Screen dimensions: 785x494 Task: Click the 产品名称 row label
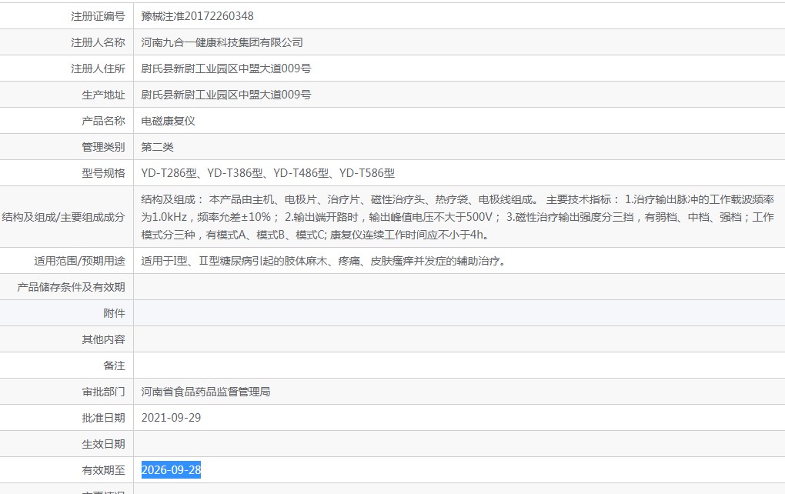pyautogui.click(x=103, y=121)
